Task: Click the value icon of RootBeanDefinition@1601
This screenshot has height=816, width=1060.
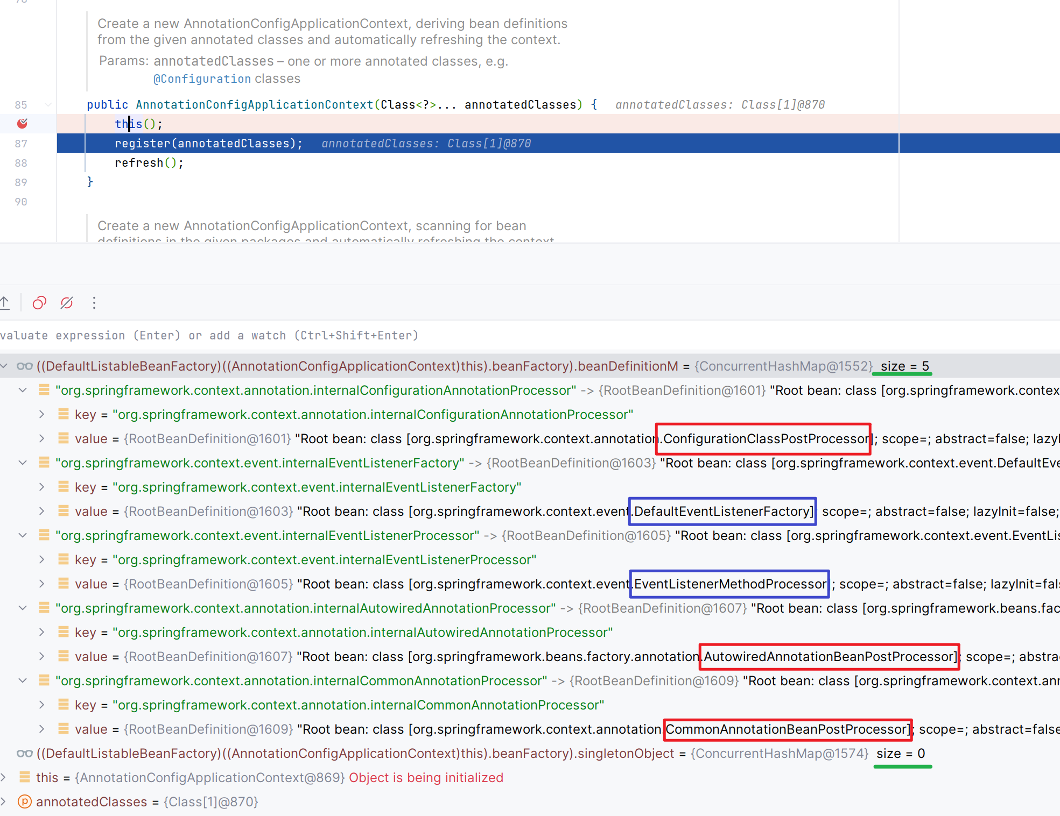Action: point(64,438)
